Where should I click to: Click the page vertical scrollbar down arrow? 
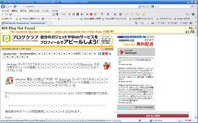point(196,117)
